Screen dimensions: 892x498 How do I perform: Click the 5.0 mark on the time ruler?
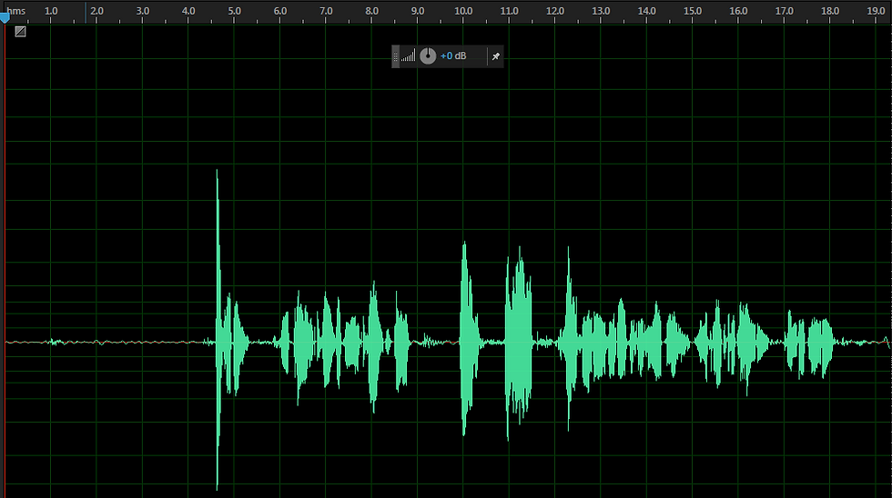tap(234, 11)
